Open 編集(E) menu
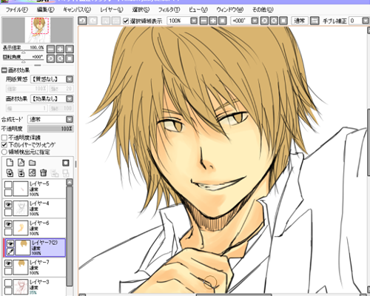This screenshot has width=370, height=296. point(45,10)
